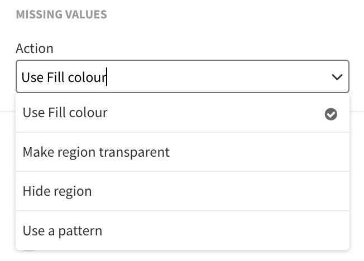Set missing values action to Hide region

point(183,191)
